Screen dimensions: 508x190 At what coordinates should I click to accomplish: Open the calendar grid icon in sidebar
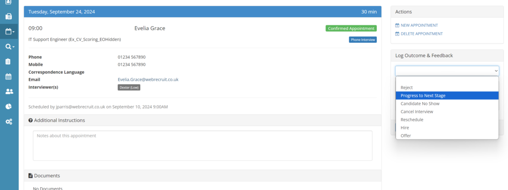point(8,76)
